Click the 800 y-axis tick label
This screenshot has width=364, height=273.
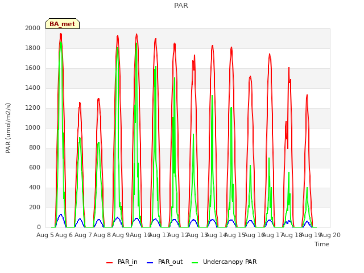(35, 148)
